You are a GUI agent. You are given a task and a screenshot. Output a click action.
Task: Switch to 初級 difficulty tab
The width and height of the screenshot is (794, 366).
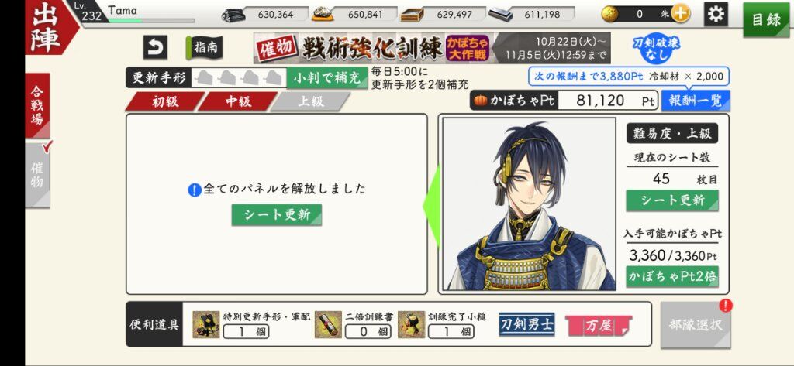[164, 101]
